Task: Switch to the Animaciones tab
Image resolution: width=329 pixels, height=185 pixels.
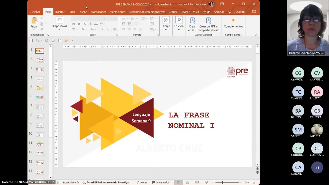Action: click(x=117, y=12)
